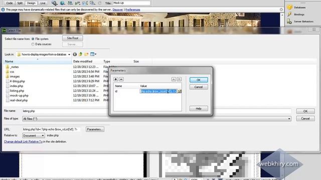Click Help in Parameters dialog
Viewport: 321px width, 180px height.
199,108
